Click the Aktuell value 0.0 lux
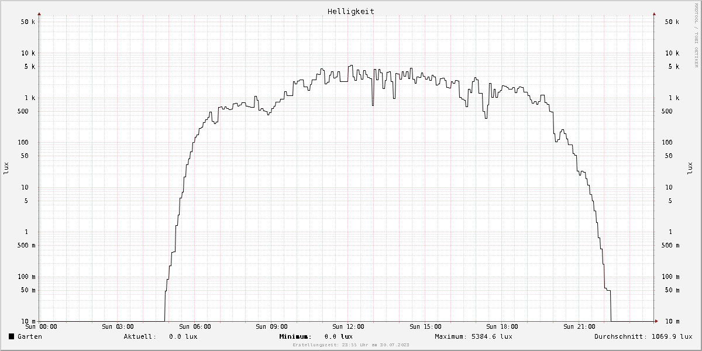Viewport: 702px width, 351px height. pos(183,336)
